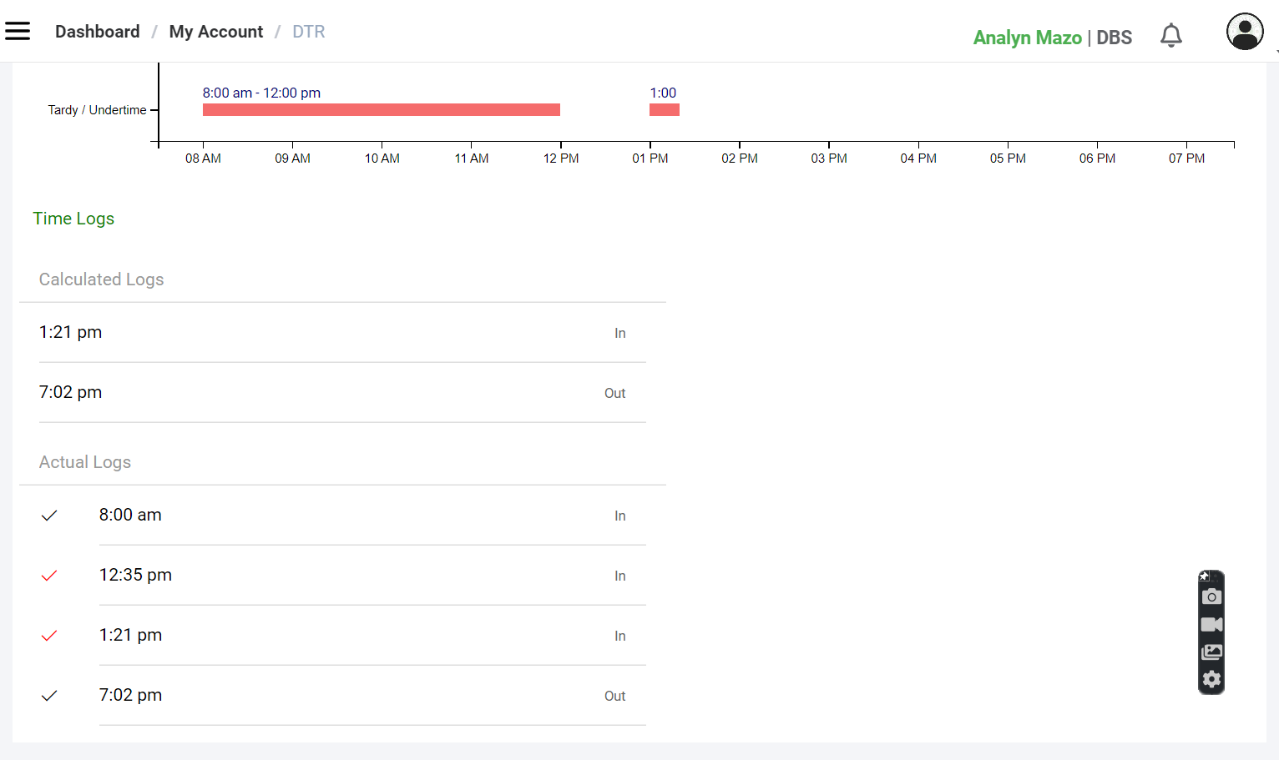Start recording with the video camera icon
The width and height of the screenshot is (1279, 760).
[1211, 624]
